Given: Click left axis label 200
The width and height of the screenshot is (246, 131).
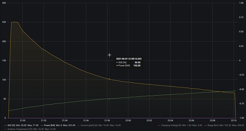Looking at the screenshot, I should click(x=4, y=41).
